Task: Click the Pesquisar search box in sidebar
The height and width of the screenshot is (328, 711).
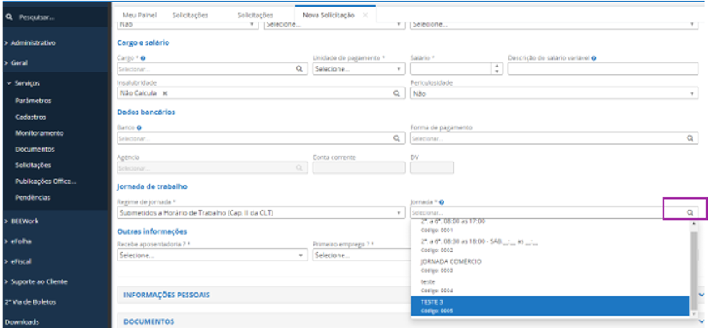Action: (55, 17)
